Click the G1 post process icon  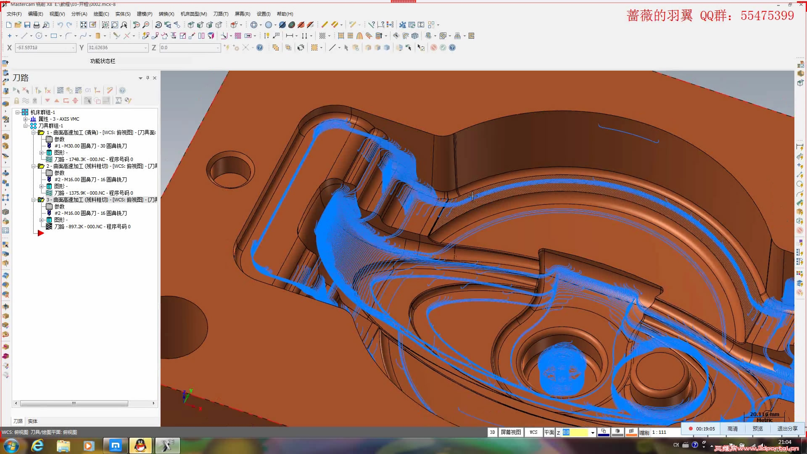click(88, 90)
